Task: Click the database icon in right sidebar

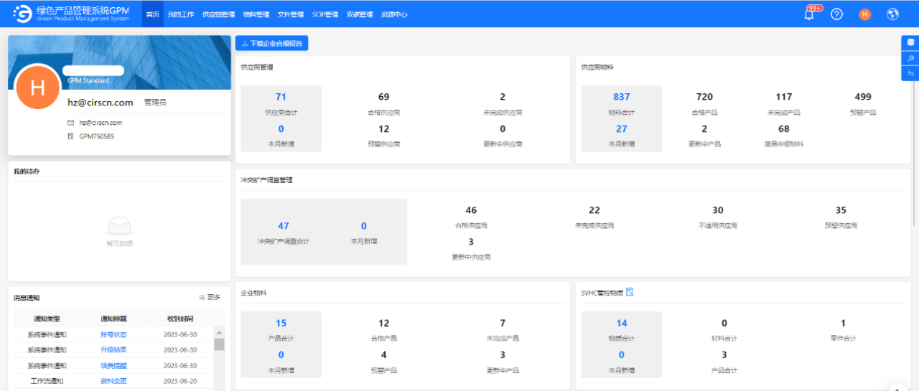Action: click(x=910, y=44)
